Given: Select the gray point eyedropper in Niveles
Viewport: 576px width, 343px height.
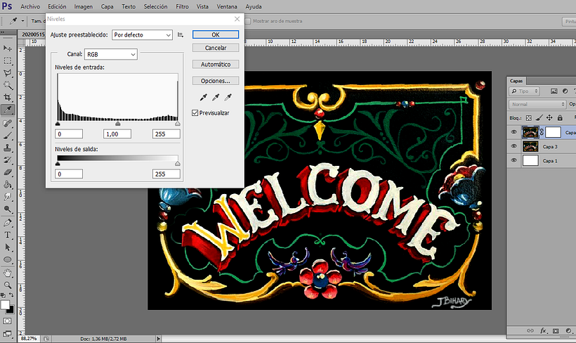Looking at the screenshot, I should (x=216, y=98).
